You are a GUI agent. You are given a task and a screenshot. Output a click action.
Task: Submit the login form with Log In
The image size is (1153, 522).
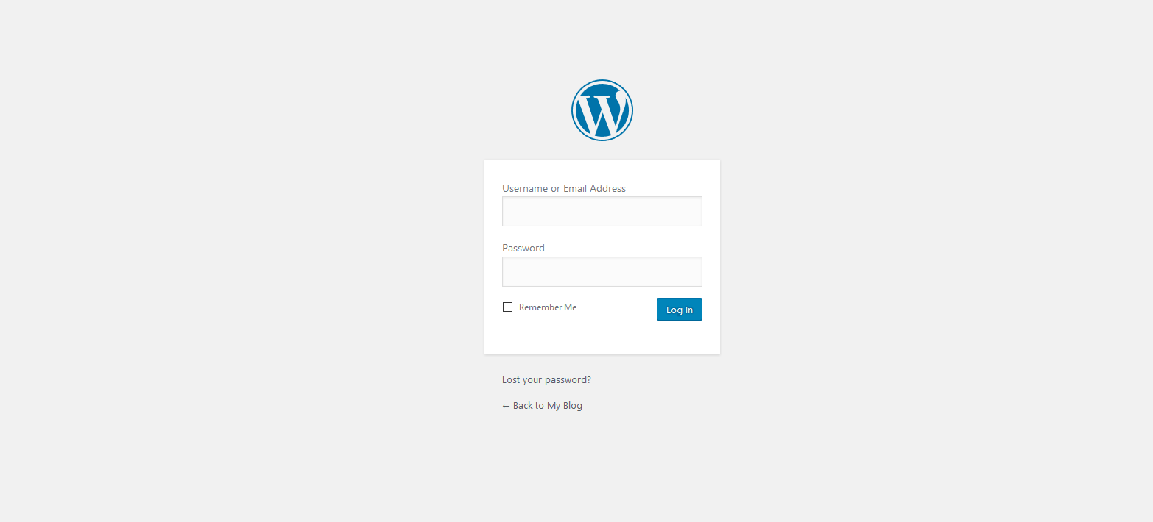[680, 310]
